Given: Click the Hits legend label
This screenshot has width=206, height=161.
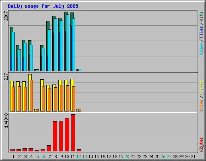Looking at the screenshot, I should pyautogui.click(x=201, y=17).
